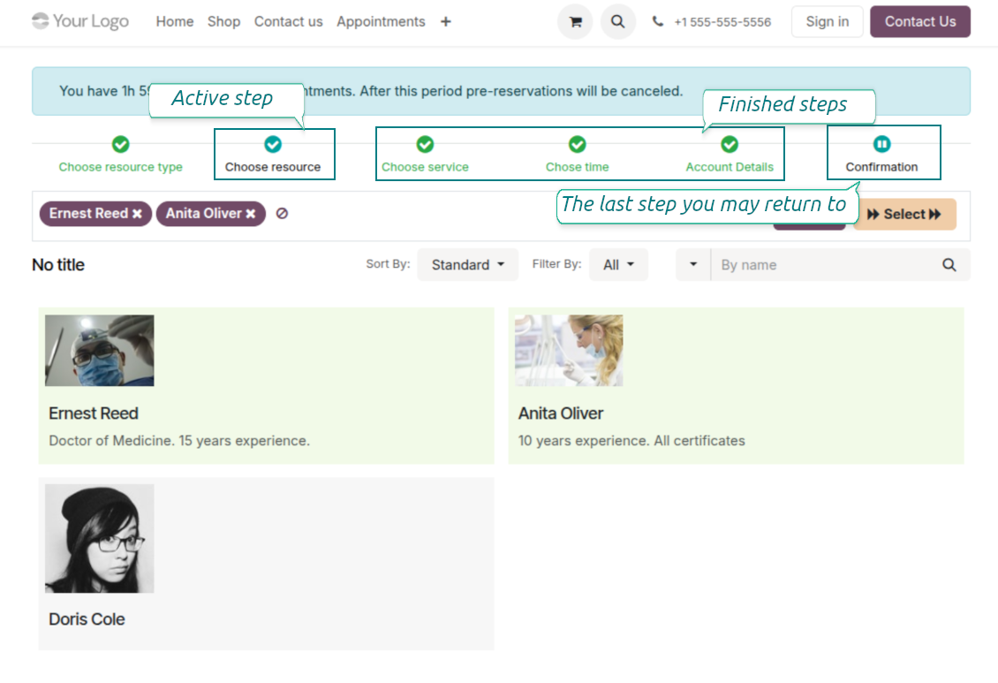This screenshot has width=998, height=683.
Task: Open the search field type dropdown arrow
Action: (693, 265)
